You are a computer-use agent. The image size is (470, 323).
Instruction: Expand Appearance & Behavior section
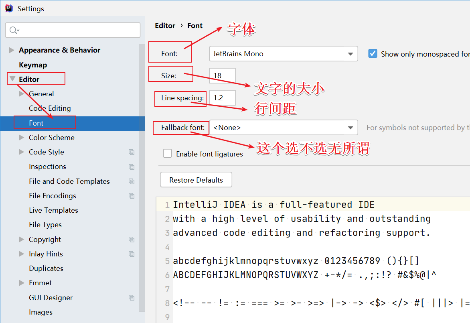[12, 50]
